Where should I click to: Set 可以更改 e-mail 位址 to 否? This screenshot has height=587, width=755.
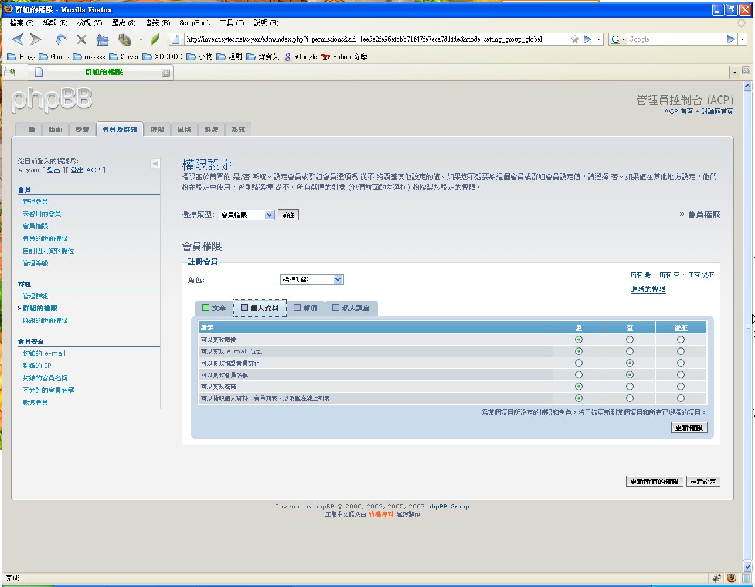pyautogui.click(x=630, y=351)
